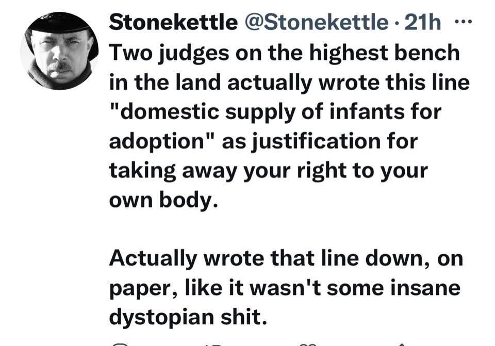495x346 pixels.
Task: Click the quoted "domestic supply of infants" line
Action: point(275,111)
